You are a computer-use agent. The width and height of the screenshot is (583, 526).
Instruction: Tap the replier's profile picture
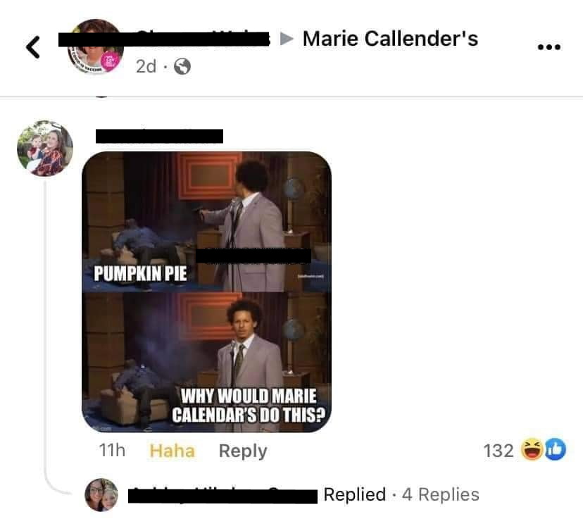[x=101, y=495]
